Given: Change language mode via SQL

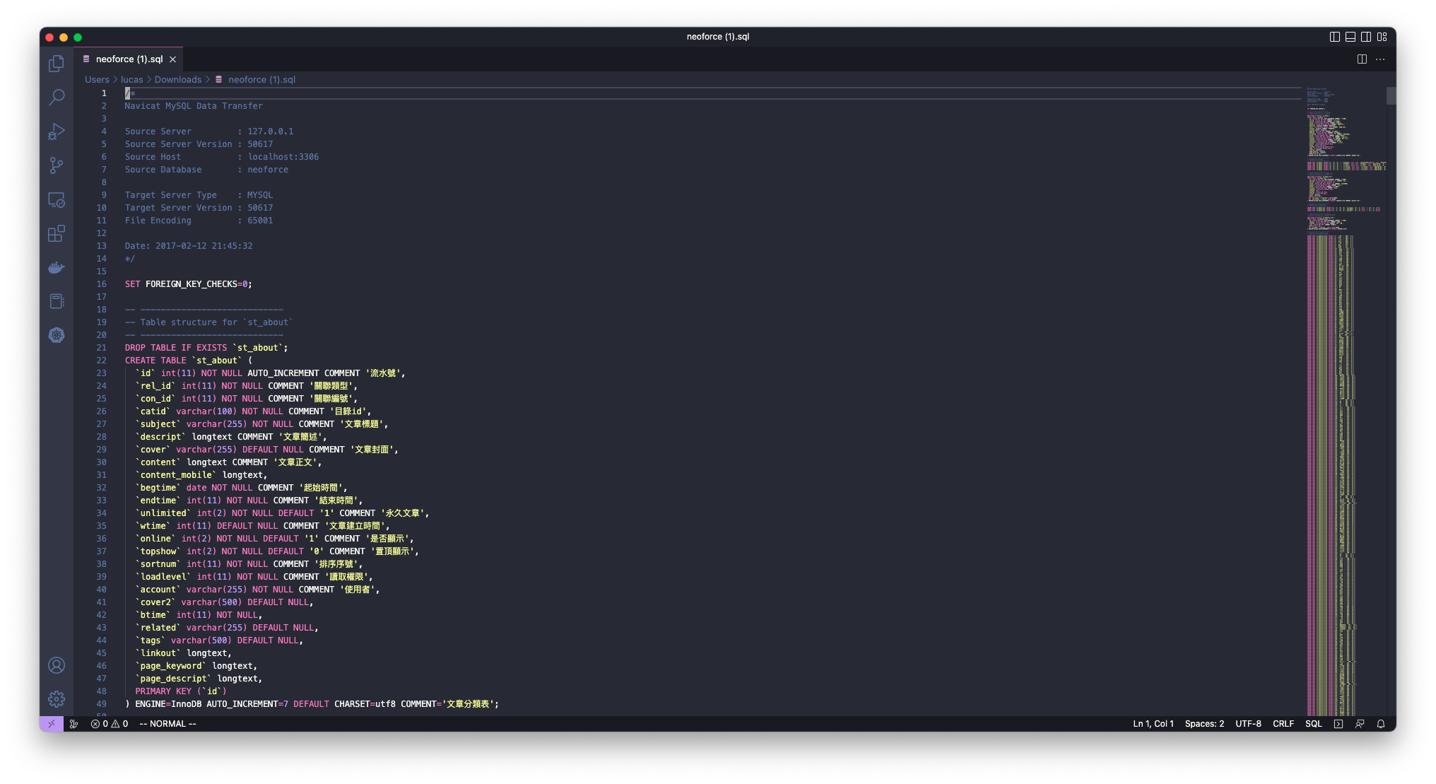Looking at the screenshot, I should click(x=1313, y=724).
